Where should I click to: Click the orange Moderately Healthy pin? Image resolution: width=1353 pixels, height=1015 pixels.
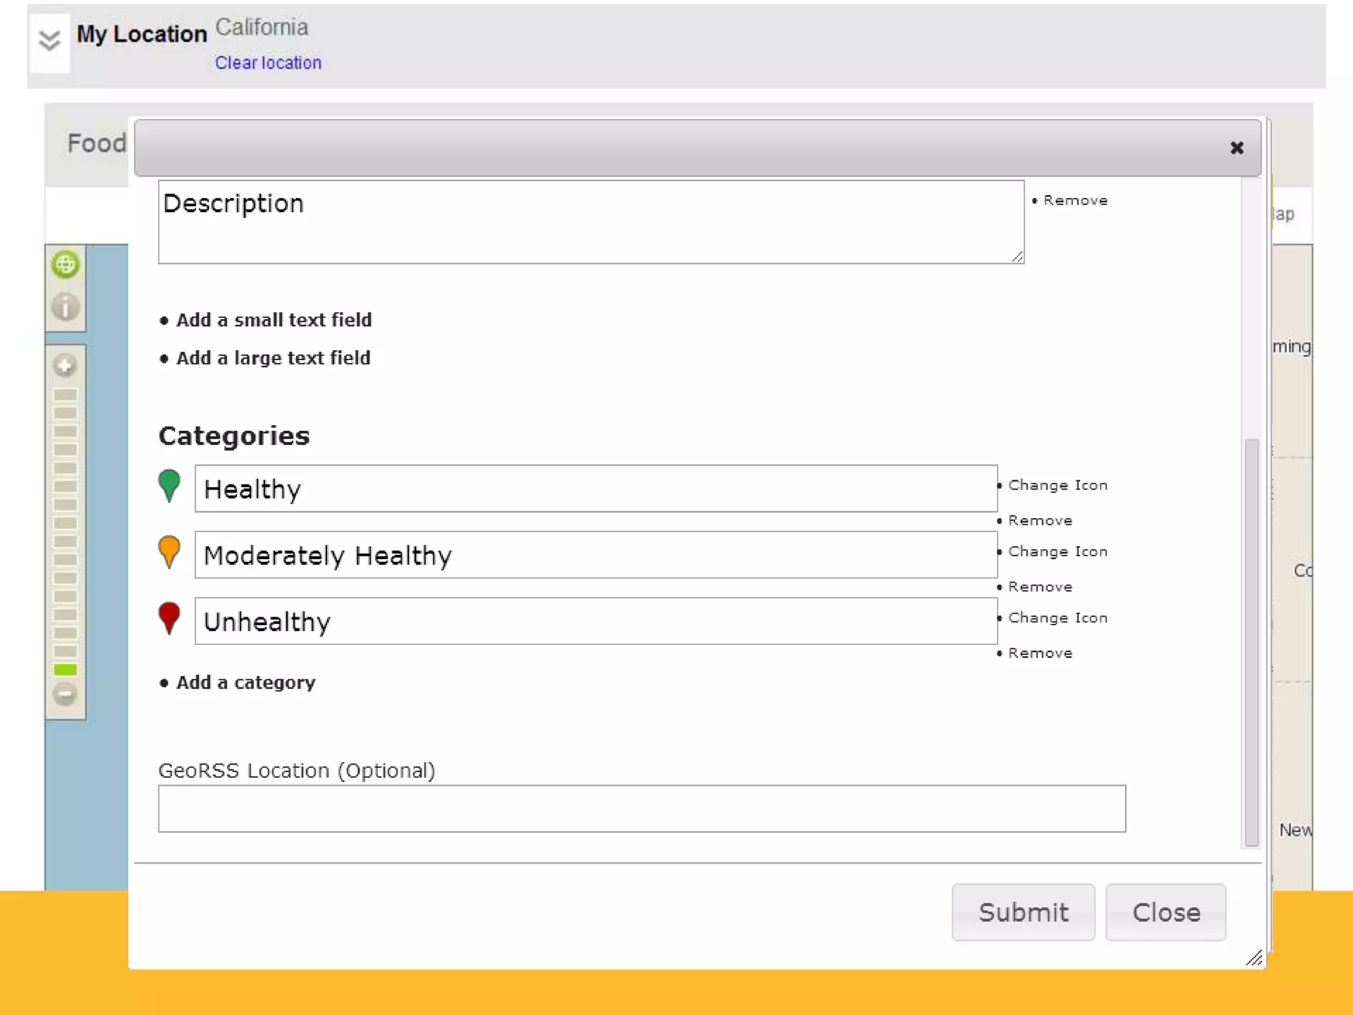pyautogui.click(x=169, y=551)
